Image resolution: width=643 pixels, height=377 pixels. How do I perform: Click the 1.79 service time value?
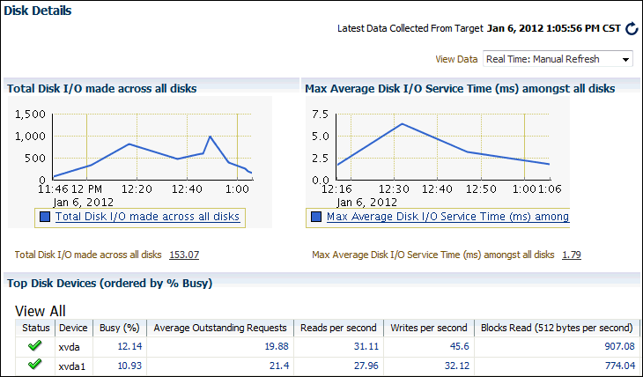[x=571, y=255]
